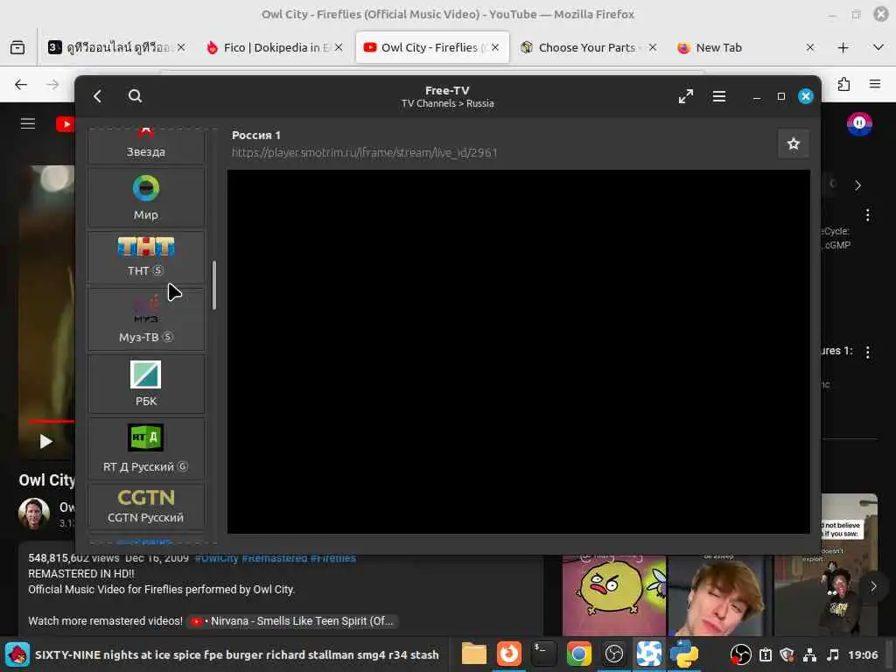Image resolution: width=896 pixels, height=672 pixels.
Task: Open the Terminal from taskbar
Action: 543,654
